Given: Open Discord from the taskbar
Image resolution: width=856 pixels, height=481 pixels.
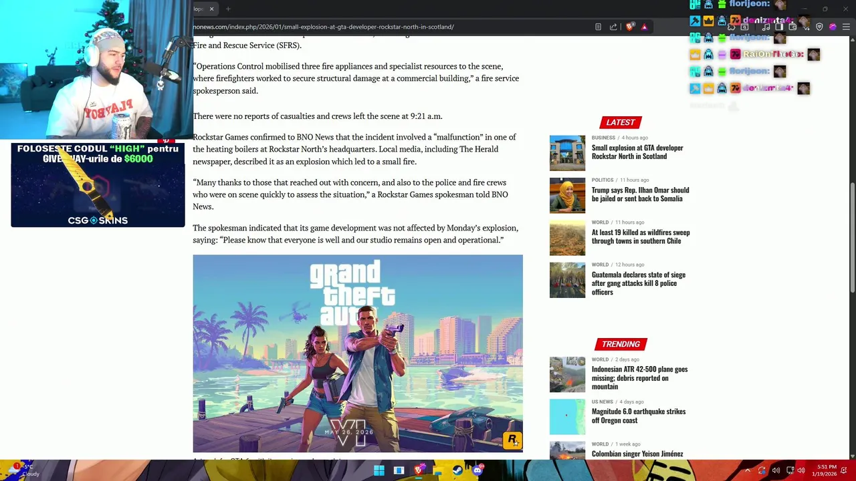Looking at the screenshot, I should tap(477, 470).
